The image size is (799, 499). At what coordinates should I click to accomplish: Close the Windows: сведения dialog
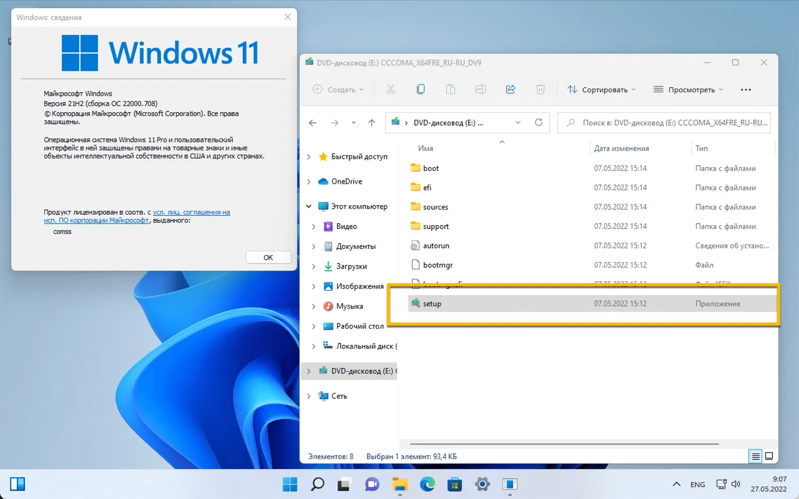[288, 17]
